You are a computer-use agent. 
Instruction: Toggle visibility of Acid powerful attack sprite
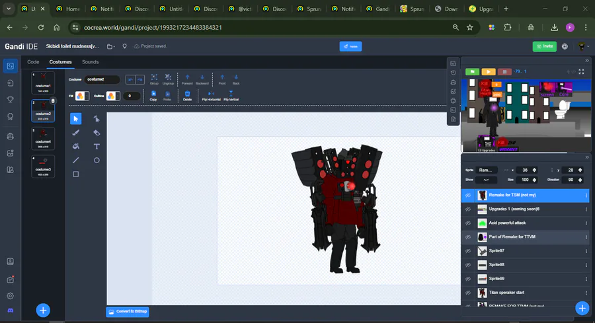pos(468,223)
